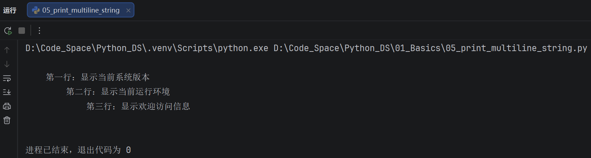Close the 05_print_multiline_string run tab
Viewport: 591px width, 158px height.
click(x=128, y=10)
